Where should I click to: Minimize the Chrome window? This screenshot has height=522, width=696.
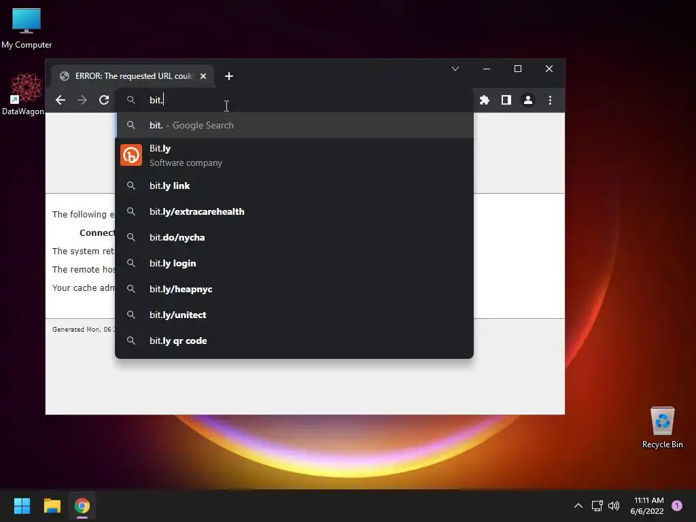tap(487, 69)
